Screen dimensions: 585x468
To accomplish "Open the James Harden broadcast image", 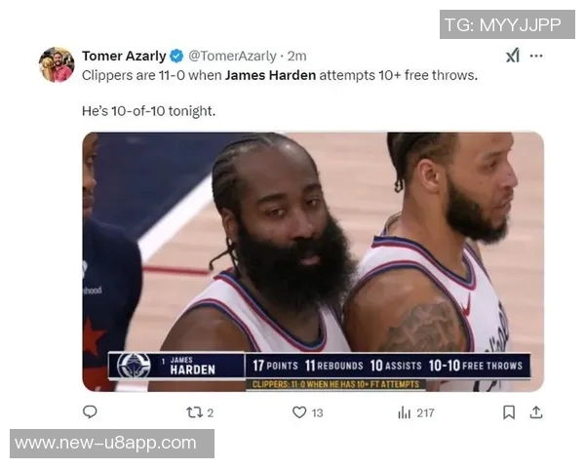I will click(x=313, y=261).
